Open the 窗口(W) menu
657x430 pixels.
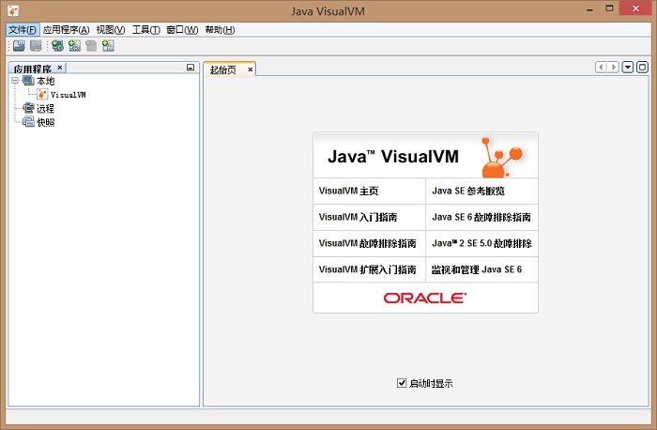[182, 30]
